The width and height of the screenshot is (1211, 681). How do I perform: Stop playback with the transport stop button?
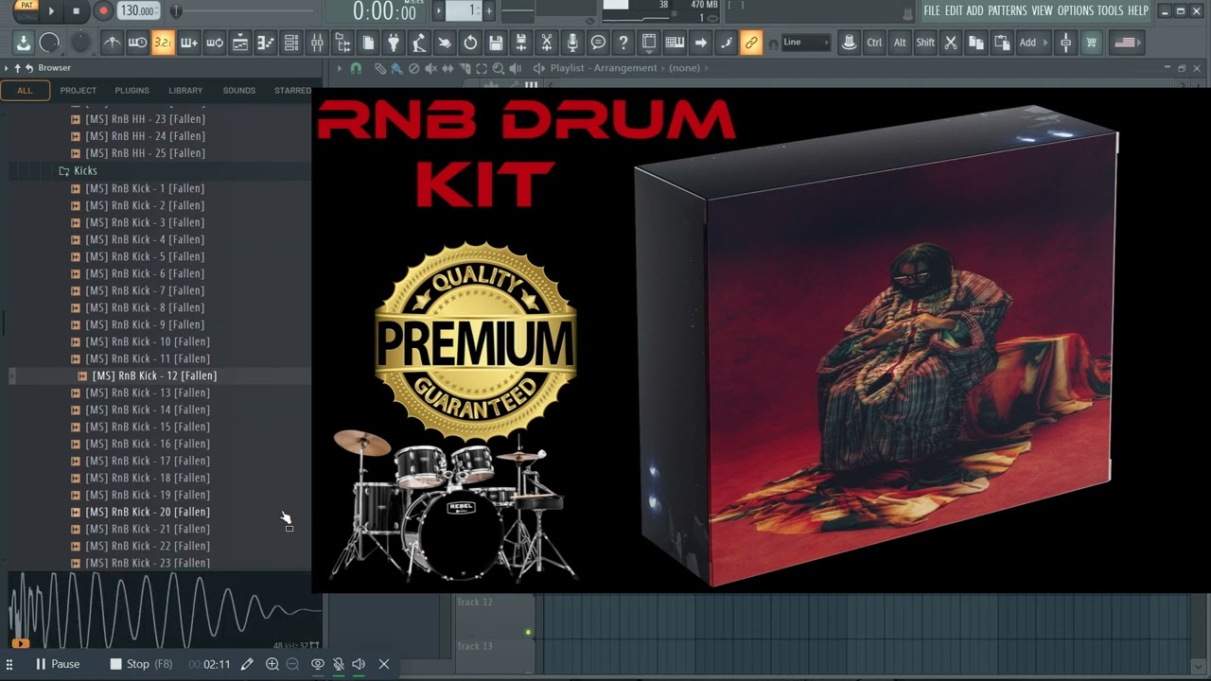pyautogui.click(x=76, y=10)
